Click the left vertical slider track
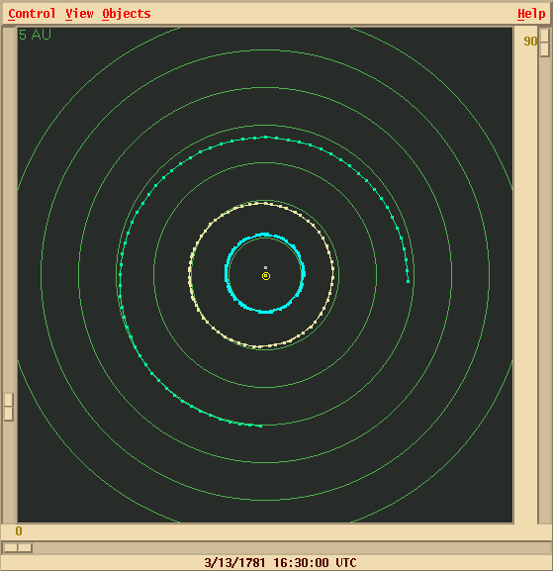This screenshot has width=553, height=571. click(x=9, y=275)
